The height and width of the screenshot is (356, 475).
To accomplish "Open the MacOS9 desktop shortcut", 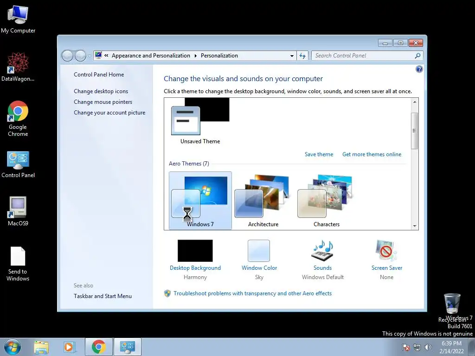I will (18, 211).
